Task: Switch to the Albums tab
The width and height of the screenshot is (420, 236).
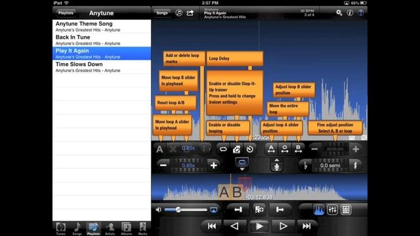Action: [x=126, y=229]
